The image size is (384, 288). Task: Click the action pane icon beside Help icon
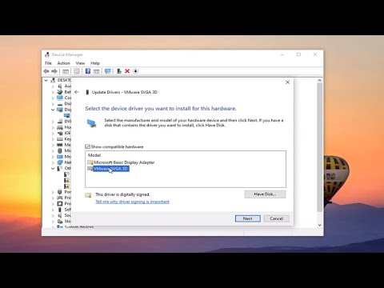96,71
